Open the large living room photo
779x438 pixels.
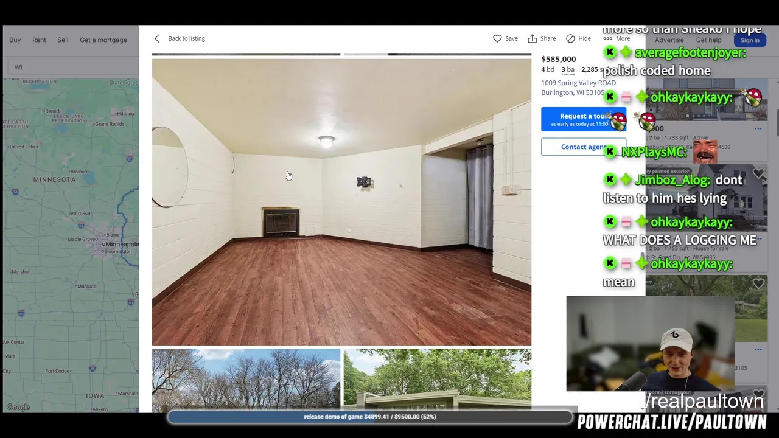click(x=341, y=202)
